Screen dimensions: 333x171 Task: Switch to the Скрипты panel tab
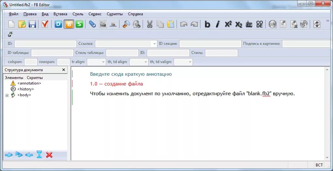35,78
